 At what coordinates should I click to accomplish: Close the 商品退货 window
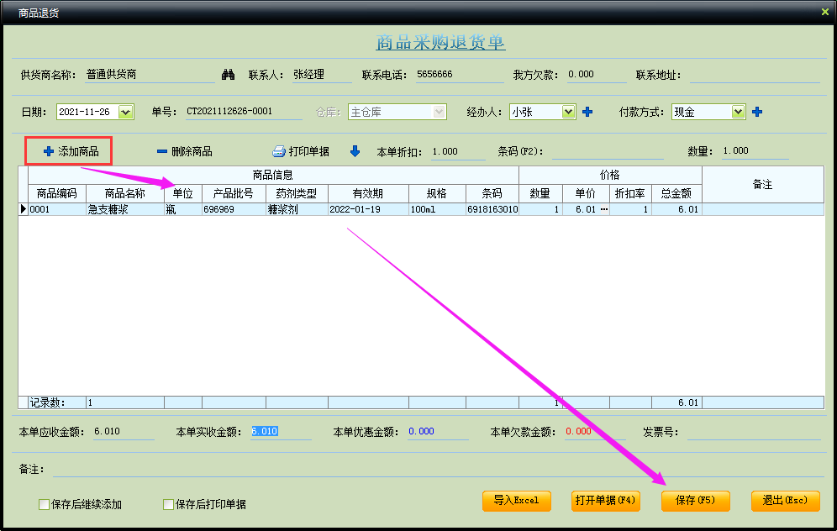click(824, 12)
